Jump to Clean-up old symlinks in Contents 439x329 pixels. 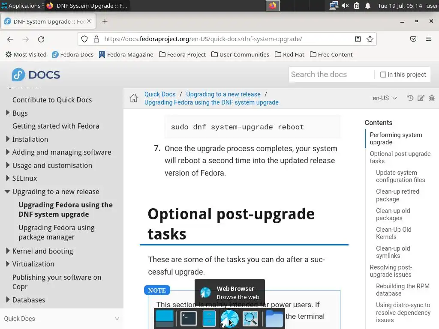click(x=393, y=252)
